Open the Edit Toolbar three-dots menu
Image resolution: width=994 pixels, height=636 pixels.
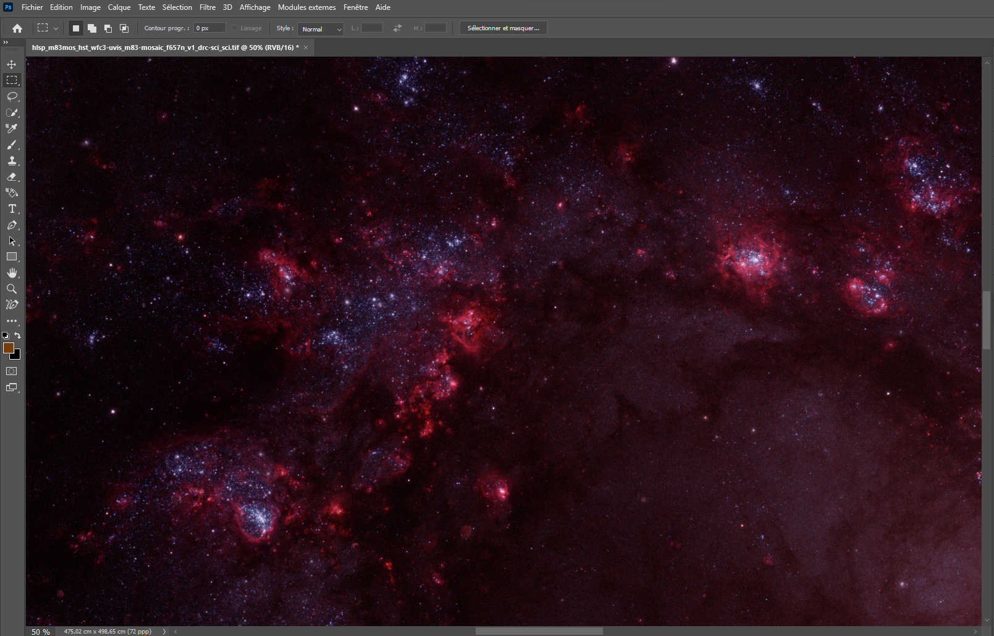[x=12, y=321]
